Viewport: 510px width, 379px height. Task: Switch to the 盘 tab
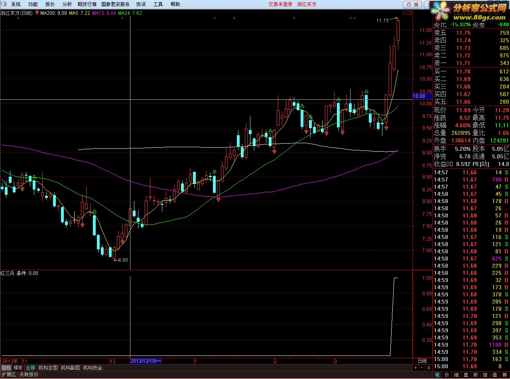click(466, 375)
